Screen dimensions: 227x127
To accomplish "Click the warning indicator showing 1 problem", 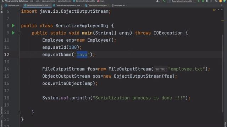I will pos(214,10).
